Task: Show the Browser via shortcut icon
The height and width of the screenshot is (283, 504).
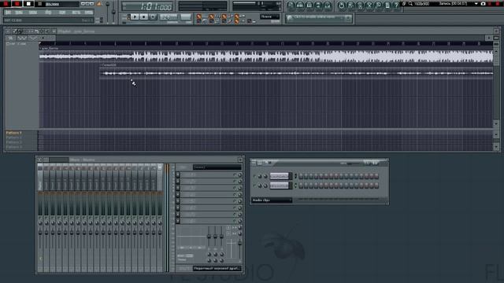Action: [318, 6]
